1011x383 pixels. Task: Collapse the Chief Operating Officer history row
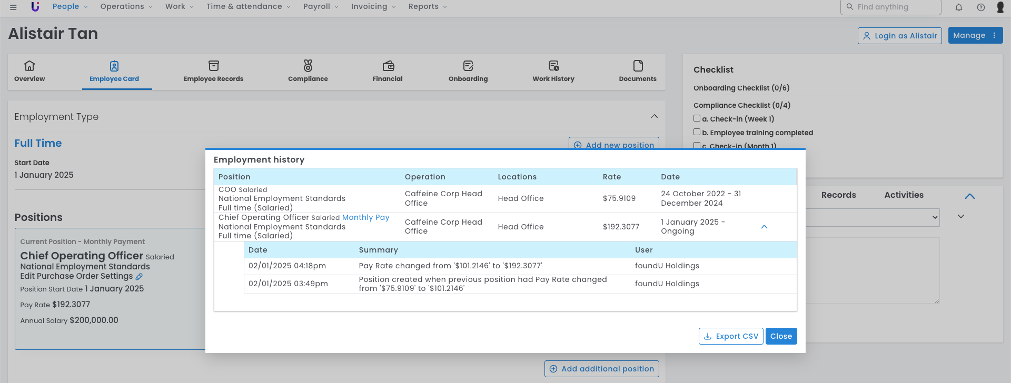764,227
